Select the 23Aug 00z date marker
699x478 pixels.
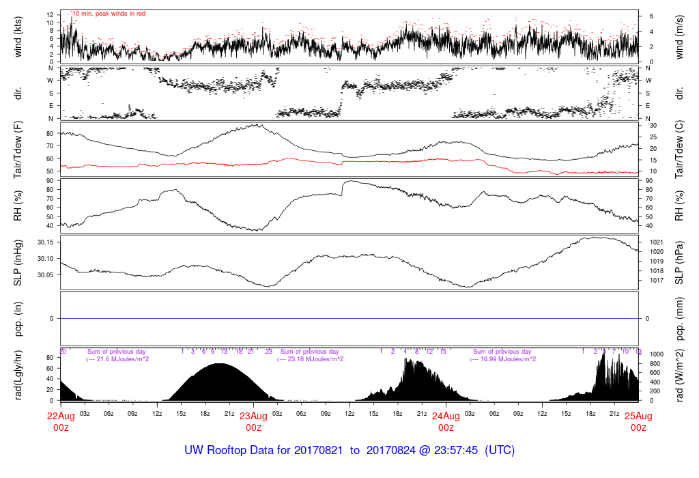click(x=254, y=421)
